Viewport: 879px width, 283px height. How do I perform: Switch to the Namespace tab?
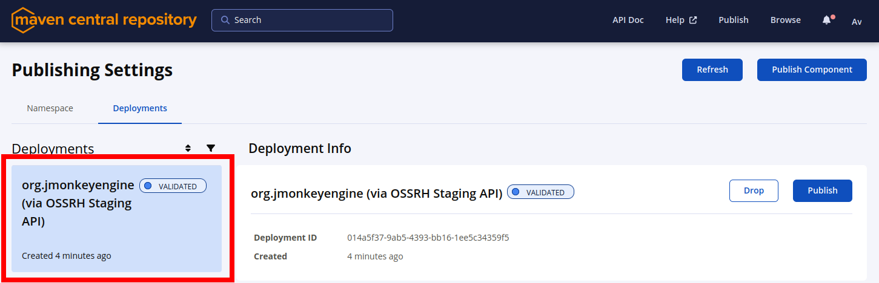[50, 108]
